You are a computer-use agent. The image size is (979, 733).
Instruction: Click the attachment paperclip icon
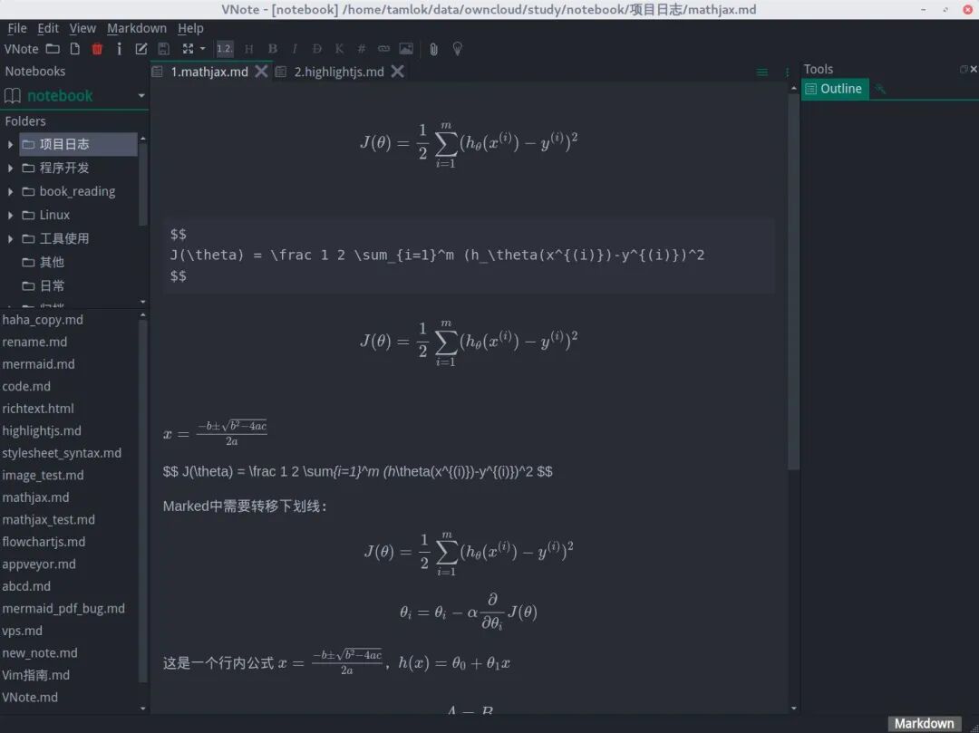(x=431, y=49)
